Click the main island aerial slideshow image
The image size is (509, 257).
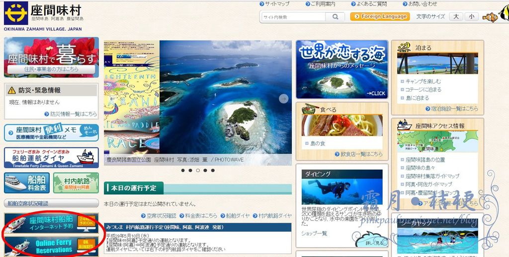pos(226,97)
